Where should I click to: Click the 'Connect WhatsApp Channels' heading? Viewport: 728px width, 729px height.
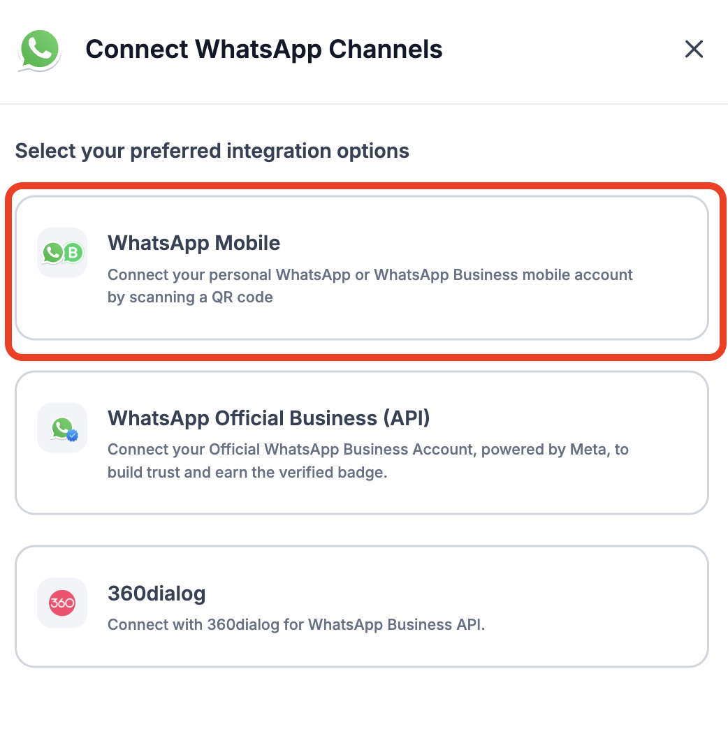pyautogui.click(x=263, y=50)
